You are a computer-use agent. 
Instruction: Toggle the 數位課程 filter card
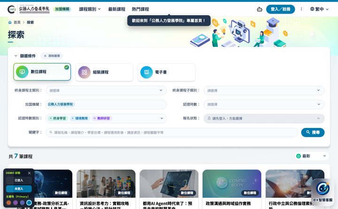point(42,72)
